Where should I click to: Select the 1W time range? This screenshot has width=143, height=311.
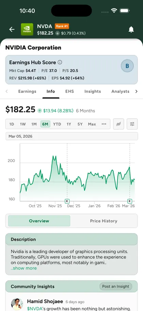(23, 124)
